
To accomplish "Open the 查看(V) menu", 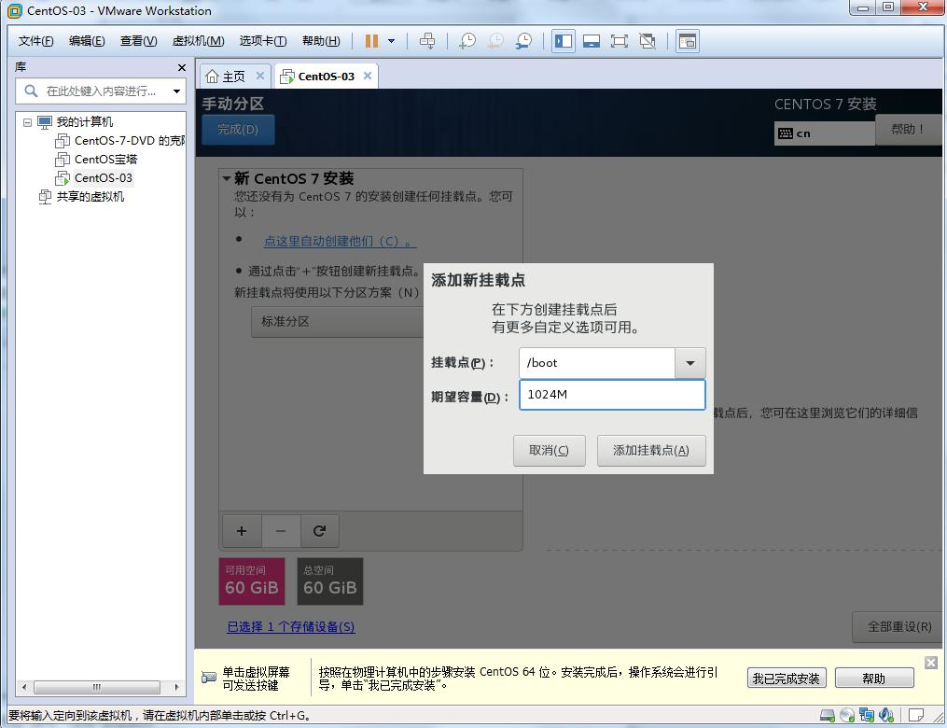I will pos(138,41).
